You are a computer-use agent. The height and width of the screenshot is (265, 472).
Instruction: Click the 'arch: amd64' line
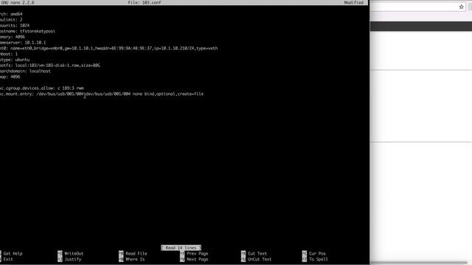tap(11, 14)
